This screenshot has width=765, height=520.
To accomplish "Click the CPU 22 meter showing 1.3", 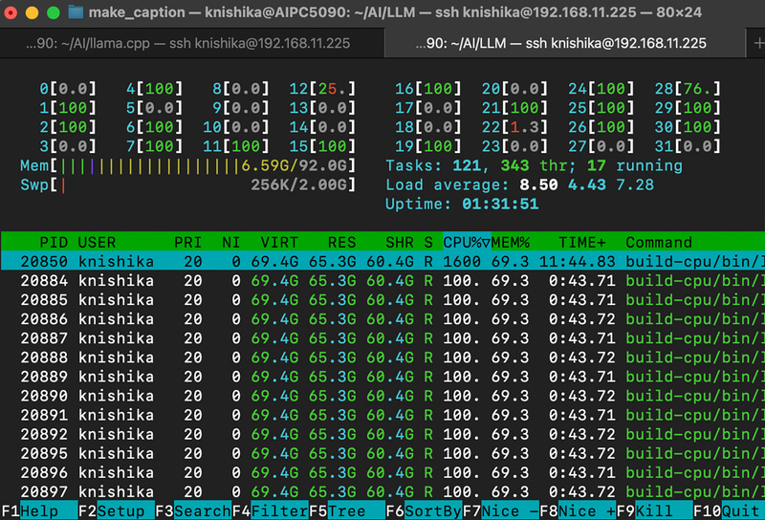I will point(514,127).
